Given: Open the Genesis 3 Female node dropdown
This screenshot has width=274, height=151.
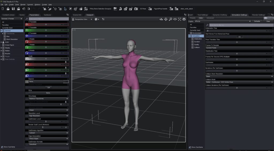Looking at the screenshot, I should point(12,19).
